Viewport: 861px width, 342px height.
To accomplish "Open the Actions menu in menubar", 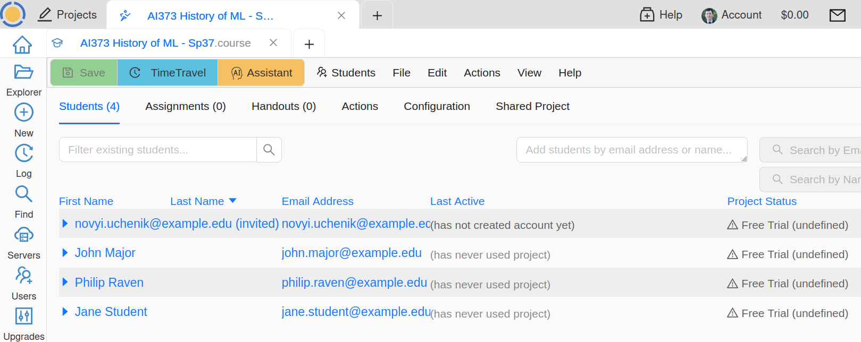I will click(x=482, y=73).
